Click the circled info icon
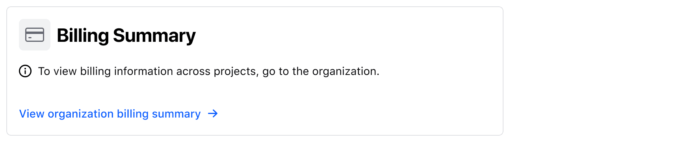This screenshot has height=142, width=680. click(25, 71)
